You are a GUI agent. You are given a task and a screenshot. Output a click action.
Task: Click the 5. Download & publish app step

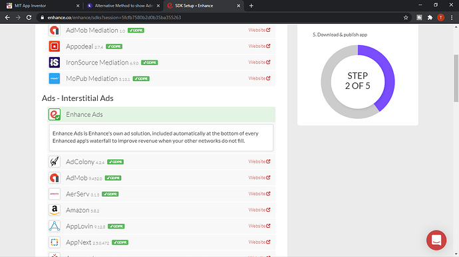point(340,35)
